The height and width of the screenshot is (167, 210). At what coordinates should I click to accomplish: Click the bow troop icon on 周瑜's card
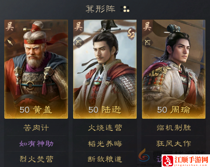[x=148, y=42]
